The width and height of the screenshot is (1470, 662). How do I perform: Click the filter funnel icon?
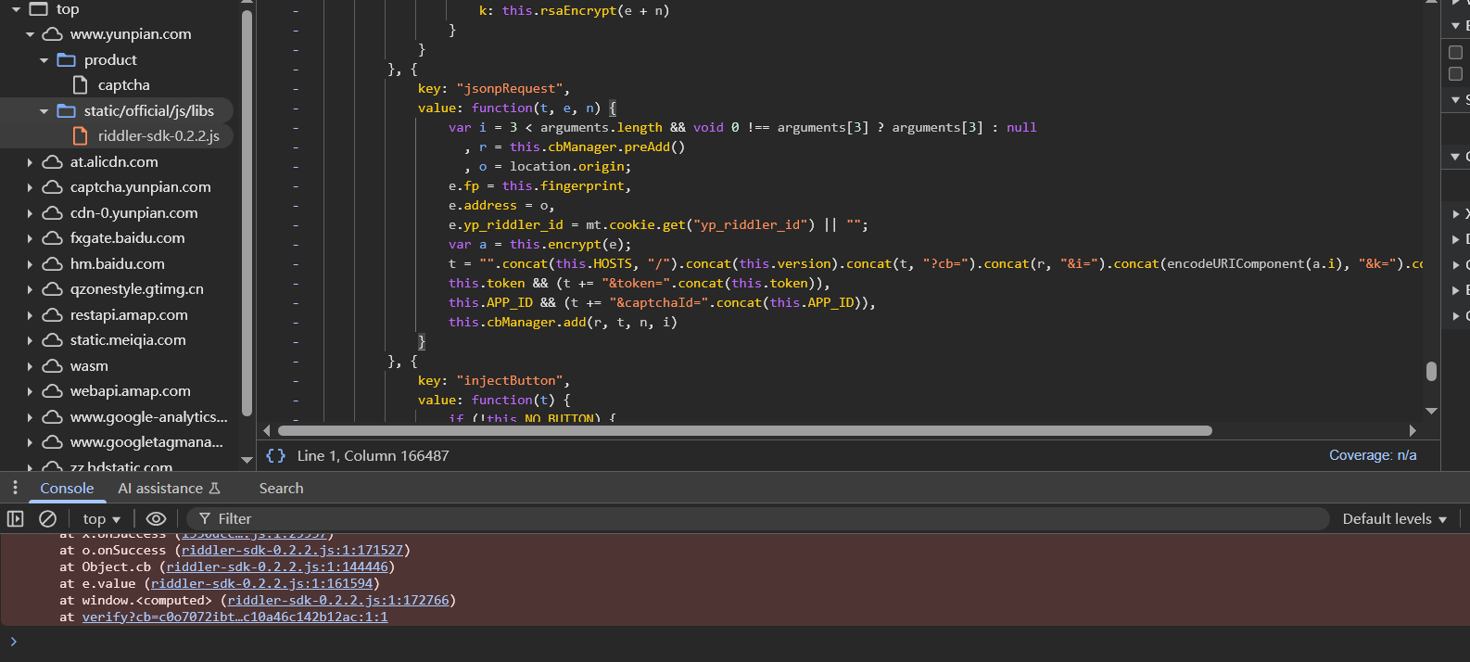[205, 518]
